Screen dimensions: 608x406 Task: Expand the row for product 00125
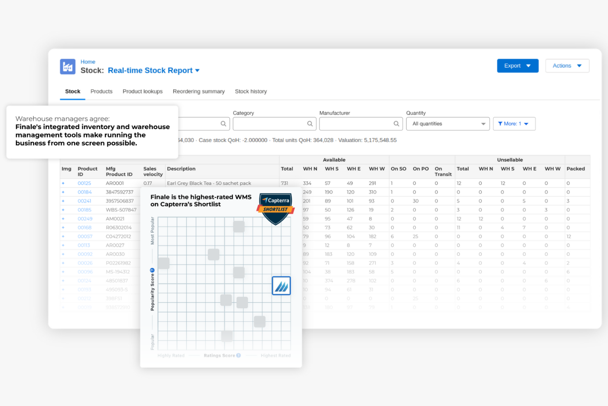63,183
